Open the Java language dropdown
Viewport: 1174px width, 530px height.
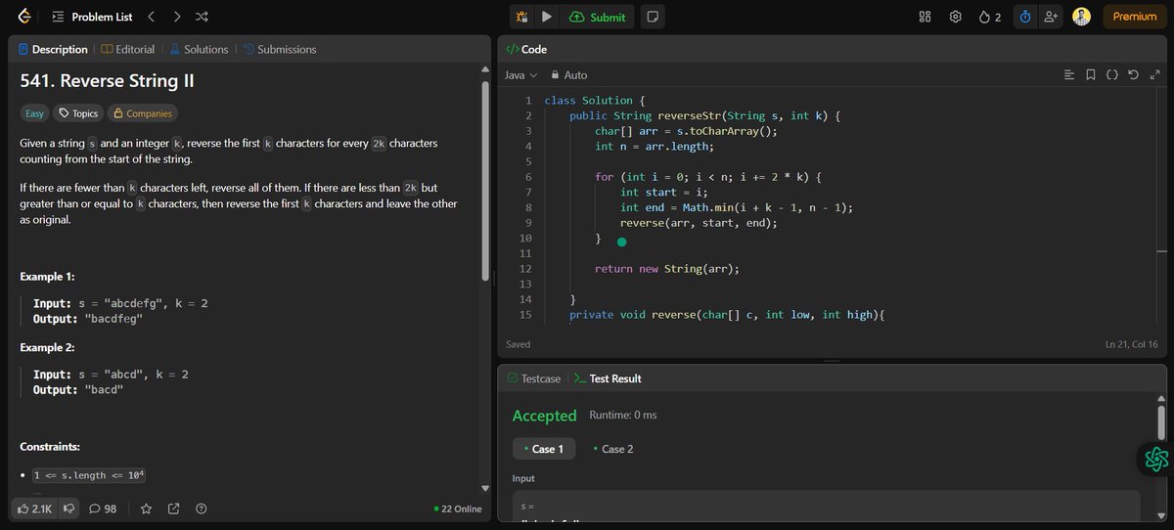[x=520, y=75]
